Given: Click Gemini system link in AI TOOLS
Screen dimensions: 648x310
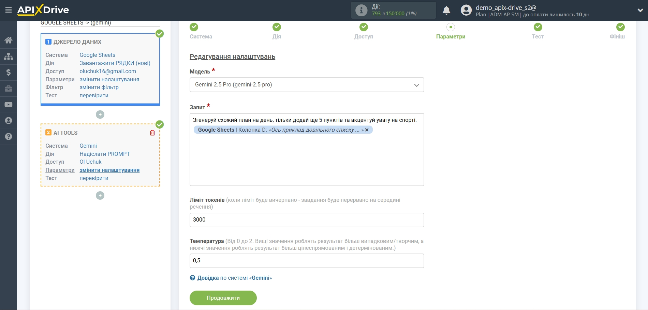Looking at the screenshot, I should click(x=88, y=146).
